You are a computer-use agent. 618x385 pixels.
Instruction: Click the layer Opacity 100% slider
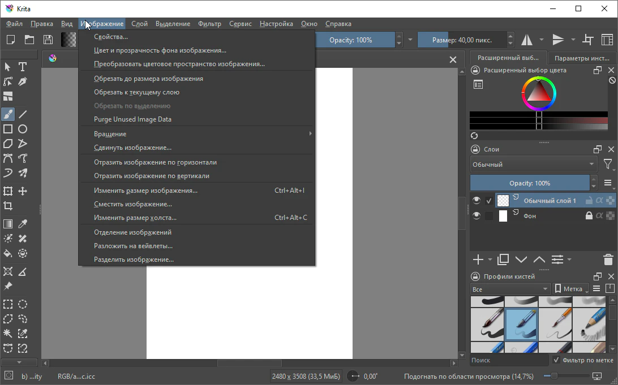529,183
